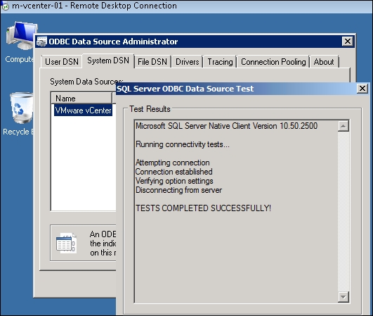
Task: Click the 'Disconnecting from server' line
Action: click(178, 190)
